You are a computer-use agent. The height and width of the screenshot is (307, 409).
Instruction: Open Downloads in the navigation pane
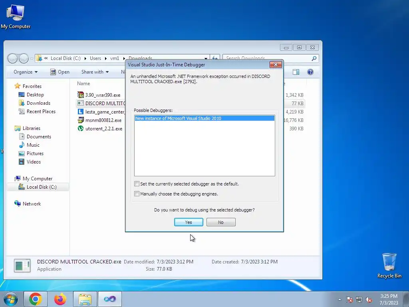click(35, 103)
